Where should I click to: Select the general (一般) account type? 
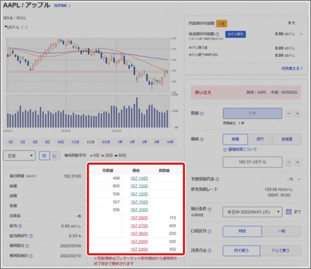[x=282, y=231]
